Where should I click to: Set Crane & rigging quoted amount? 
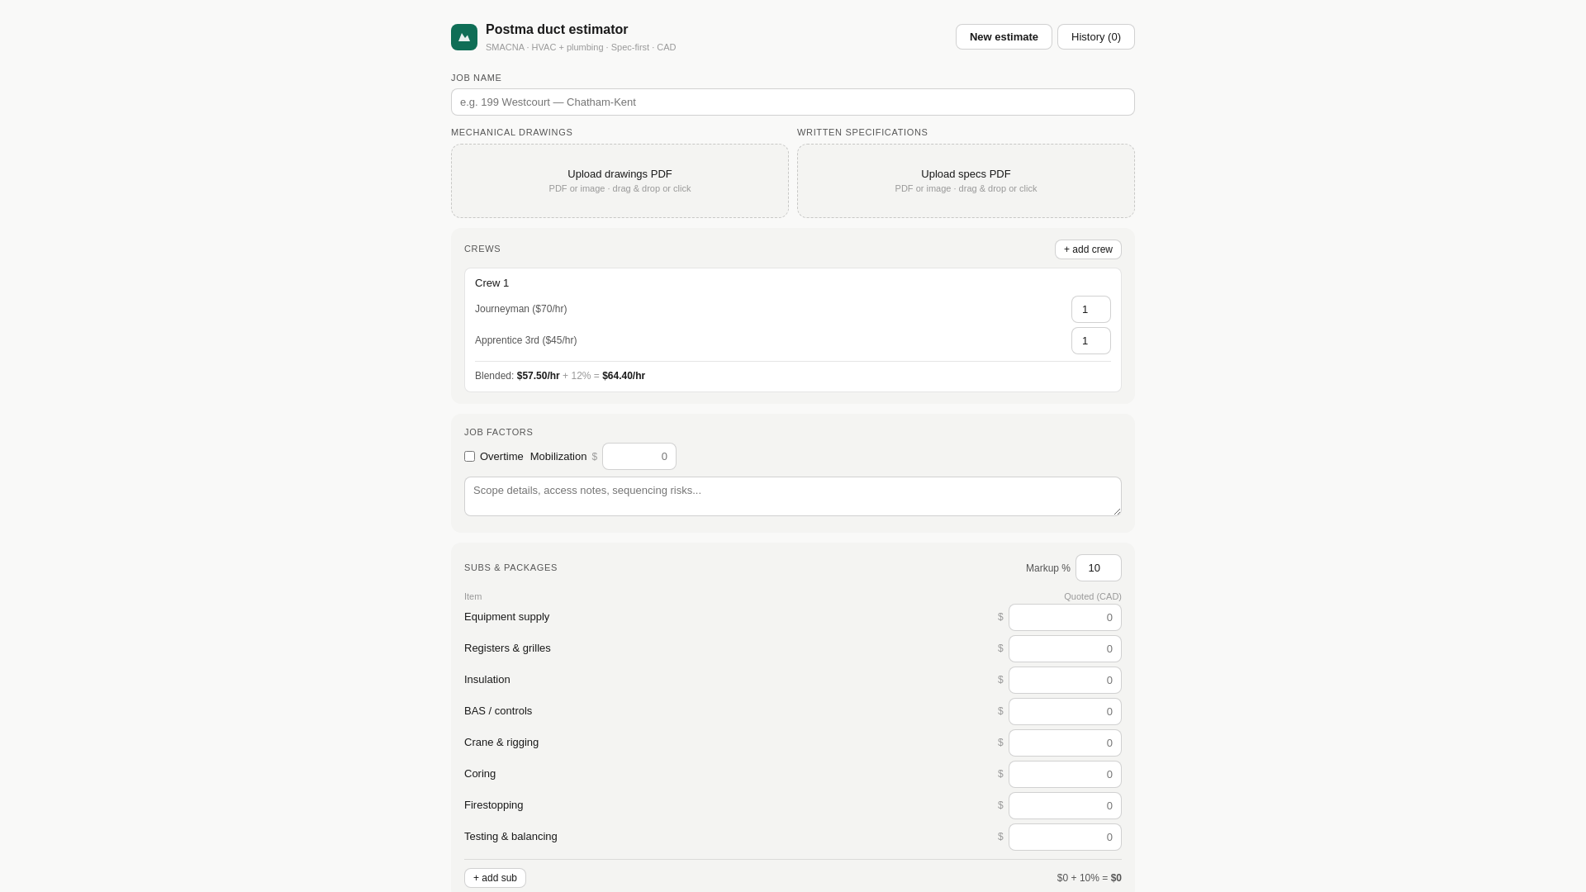1065,743
